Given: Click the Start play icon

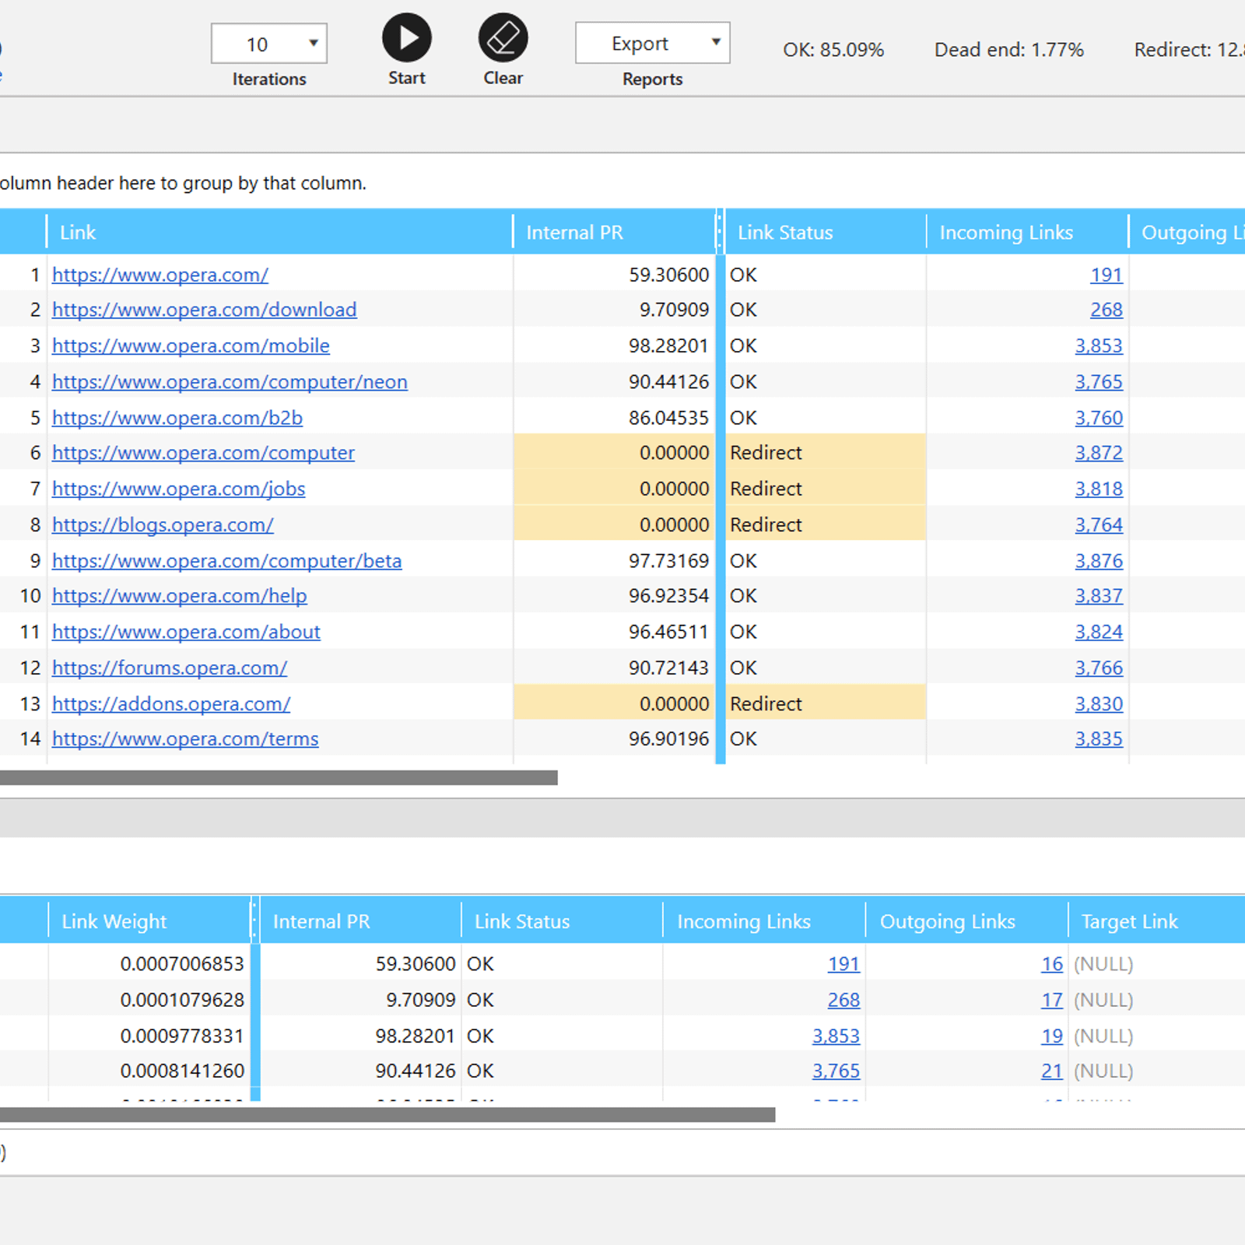Looking at the screenshot, I should click(406, 37).
